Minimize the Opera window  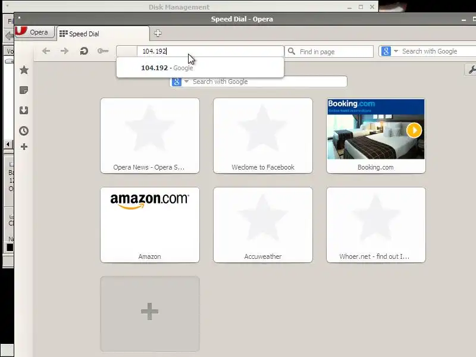(464, 20)
